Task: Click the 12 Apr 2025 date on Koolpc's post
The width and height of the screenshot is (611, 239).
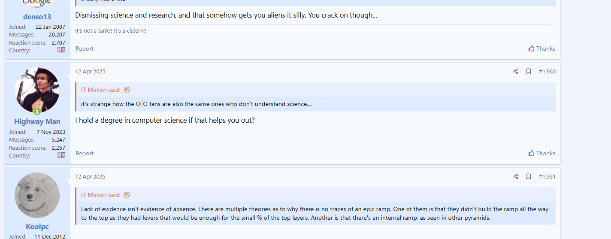Action: click(x=90, y=176)
